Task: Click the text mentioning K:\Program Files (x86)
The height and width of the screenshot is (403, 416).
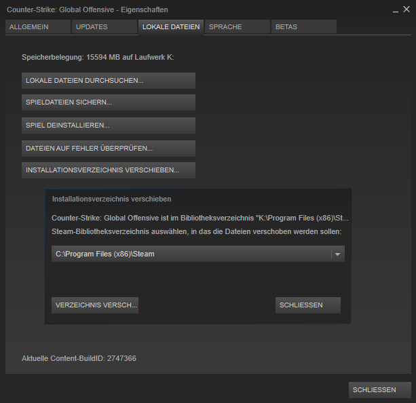Action: coord(200,218)
